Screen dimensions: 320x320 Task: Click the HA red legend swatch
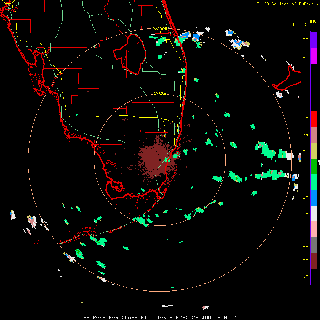click(314, 119)
